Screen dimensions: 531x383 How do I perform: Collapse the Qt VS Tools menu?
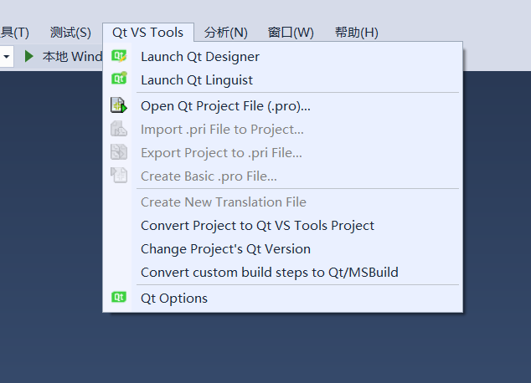147,33
